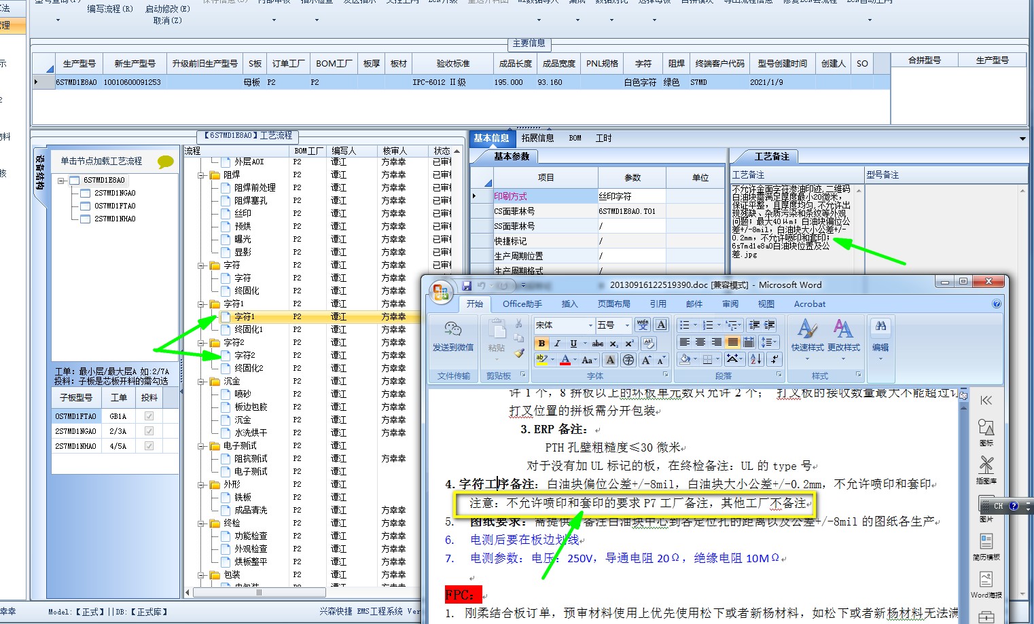Screen dimensions: 1034x624
Task: Collapse the 字符1 folder node
Action: pyautogui.click(x=202, y=304)
